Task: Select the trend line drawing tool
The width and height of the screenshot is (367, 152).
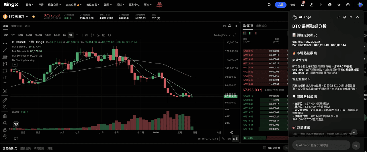Action: [x=5, y=50]
